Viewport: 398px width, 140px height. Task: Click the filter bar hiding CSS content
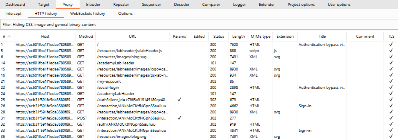pyautogui.click(x=199, y=25)
